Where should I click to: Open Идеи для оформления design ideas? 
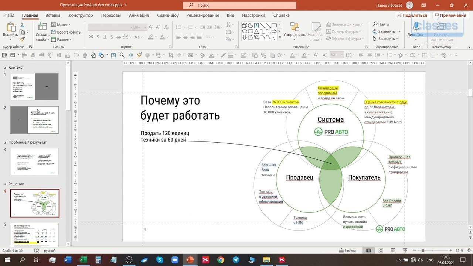tap(442, 31)
